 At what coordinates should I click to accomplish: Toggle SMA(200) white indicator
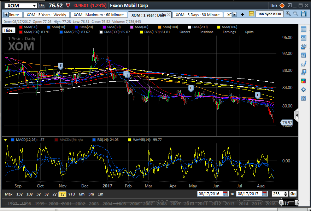pyautogui.click(x=189, y=27)
